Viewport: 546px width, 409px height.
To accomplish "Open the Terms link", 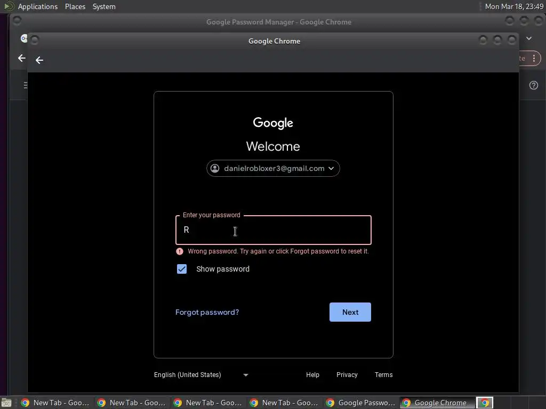I will 383,374.
